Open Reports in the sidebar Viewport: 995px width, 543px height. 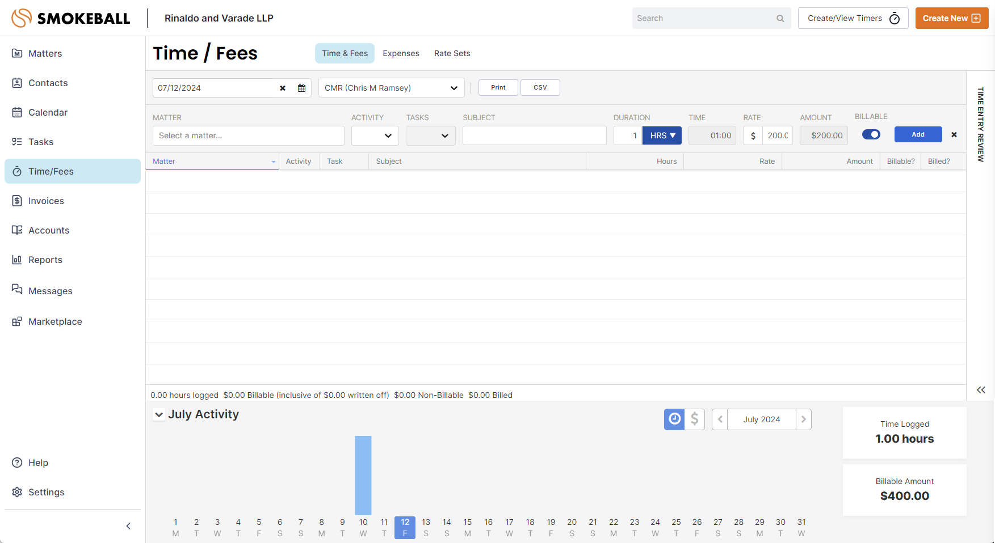coord(73,260)
